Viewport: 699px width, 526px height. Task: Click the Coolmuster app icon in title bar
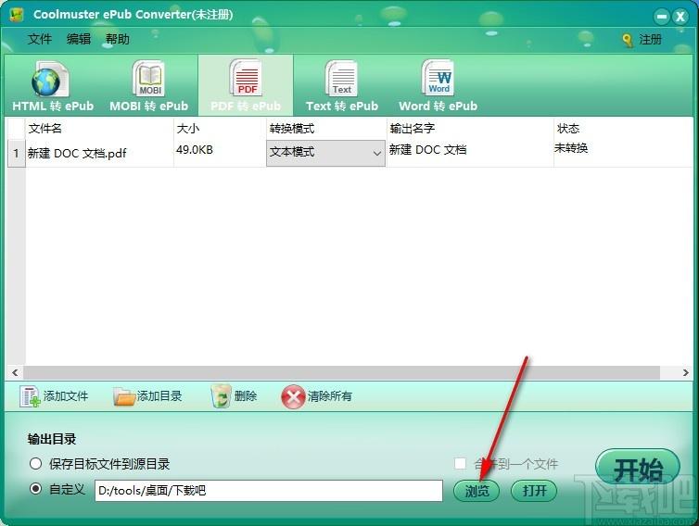[x=16, y=15]
